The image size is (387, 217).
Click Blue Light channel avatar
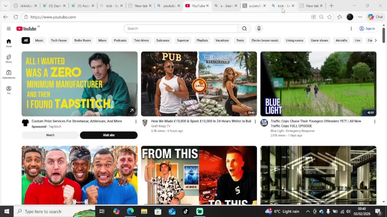(x=264, y=123)
